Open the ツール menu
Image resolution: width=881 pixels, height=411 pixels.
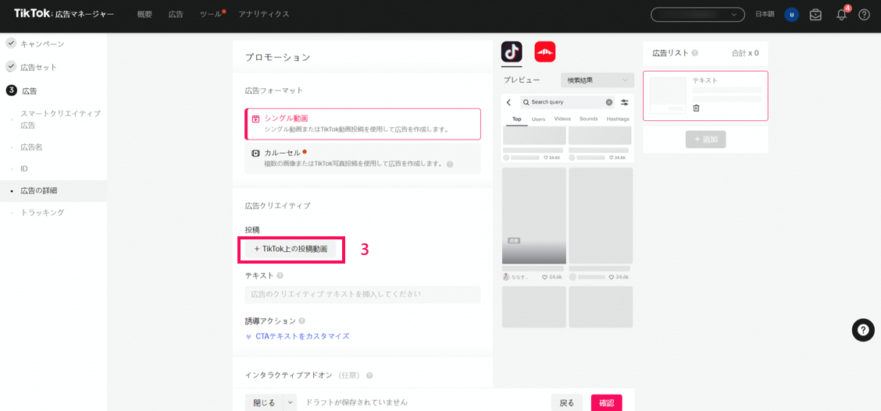(x=210, y=15)
